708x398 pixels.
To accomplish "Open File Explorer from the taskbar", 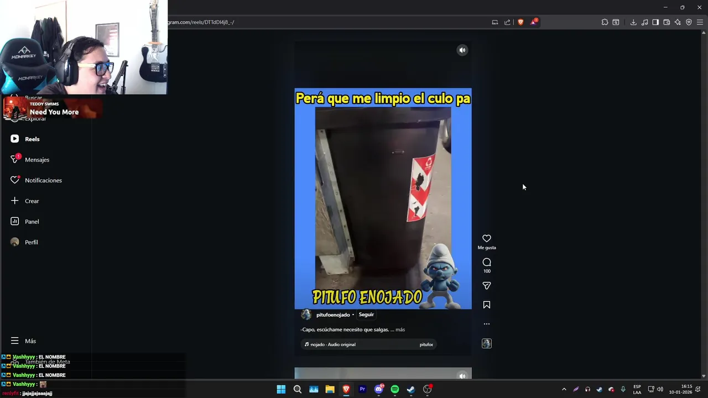I will coord(330,389).
